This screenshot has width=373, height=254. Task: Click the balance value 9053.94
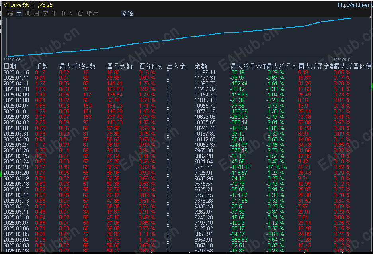[204, 234]
